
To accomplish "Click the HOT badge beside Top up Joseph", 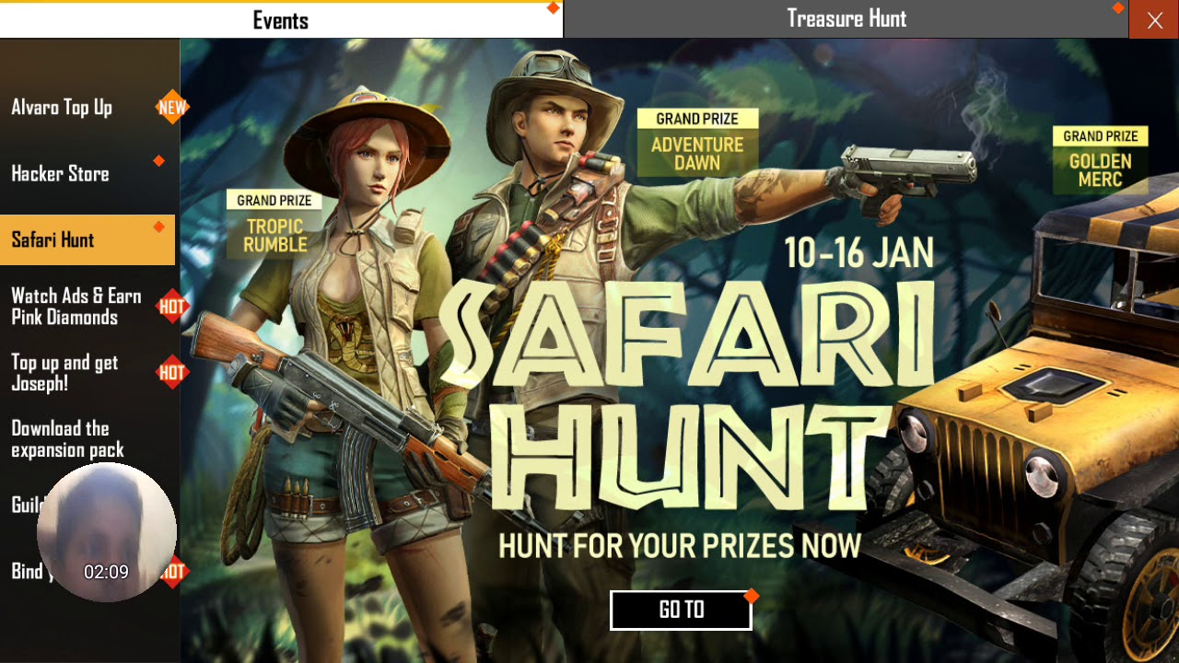I will pyautogui.click(x=172, y=372).
